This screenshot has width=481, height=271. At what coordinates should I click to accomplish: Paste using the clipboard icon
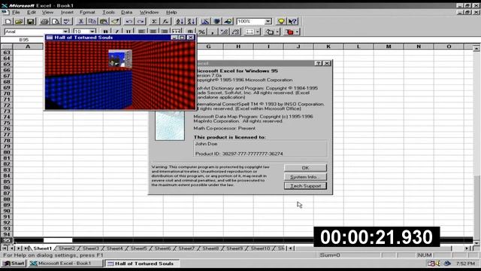(104, 21)
